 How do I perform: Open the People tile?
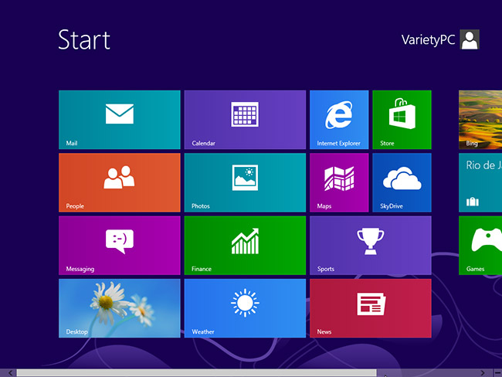point(120,182)
